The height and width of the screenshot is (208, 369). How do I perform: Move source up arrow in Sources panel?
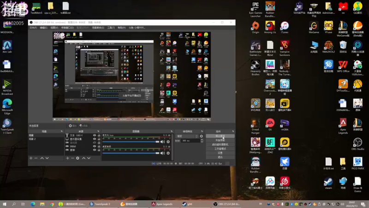tap(83, 158)
